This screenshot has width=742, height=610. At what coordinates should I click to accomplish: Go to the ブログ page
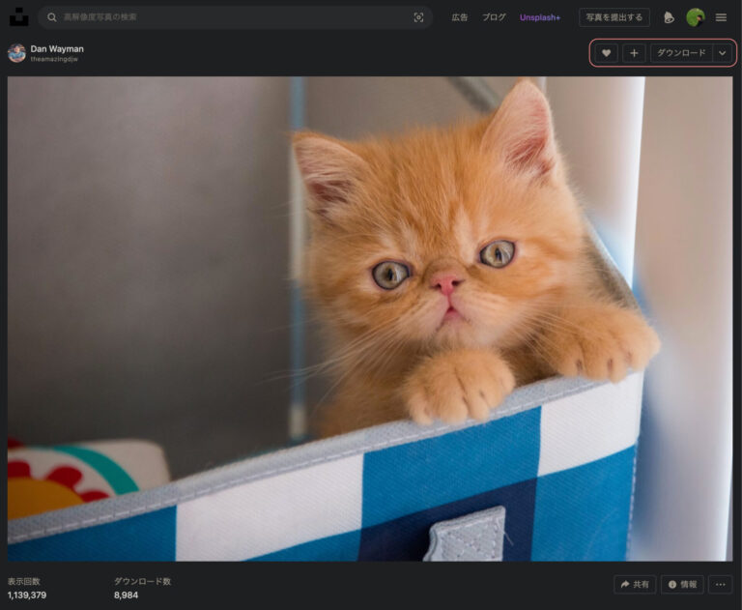click(x=494, y=17)
